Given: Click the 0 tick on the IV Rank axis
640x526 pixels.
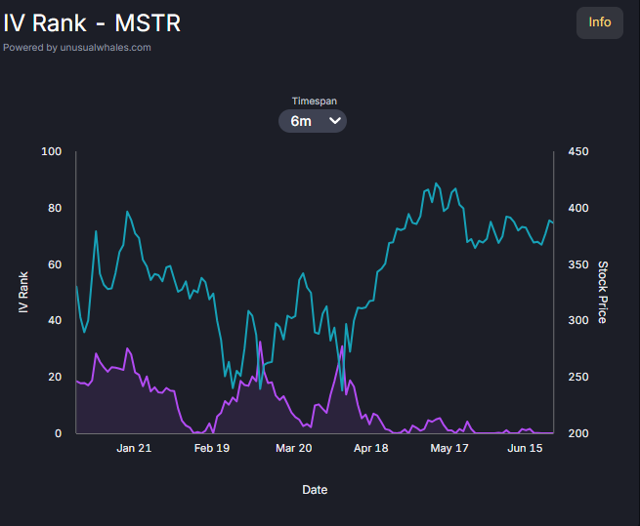Looking at the screenshot, I should (59, 433).
